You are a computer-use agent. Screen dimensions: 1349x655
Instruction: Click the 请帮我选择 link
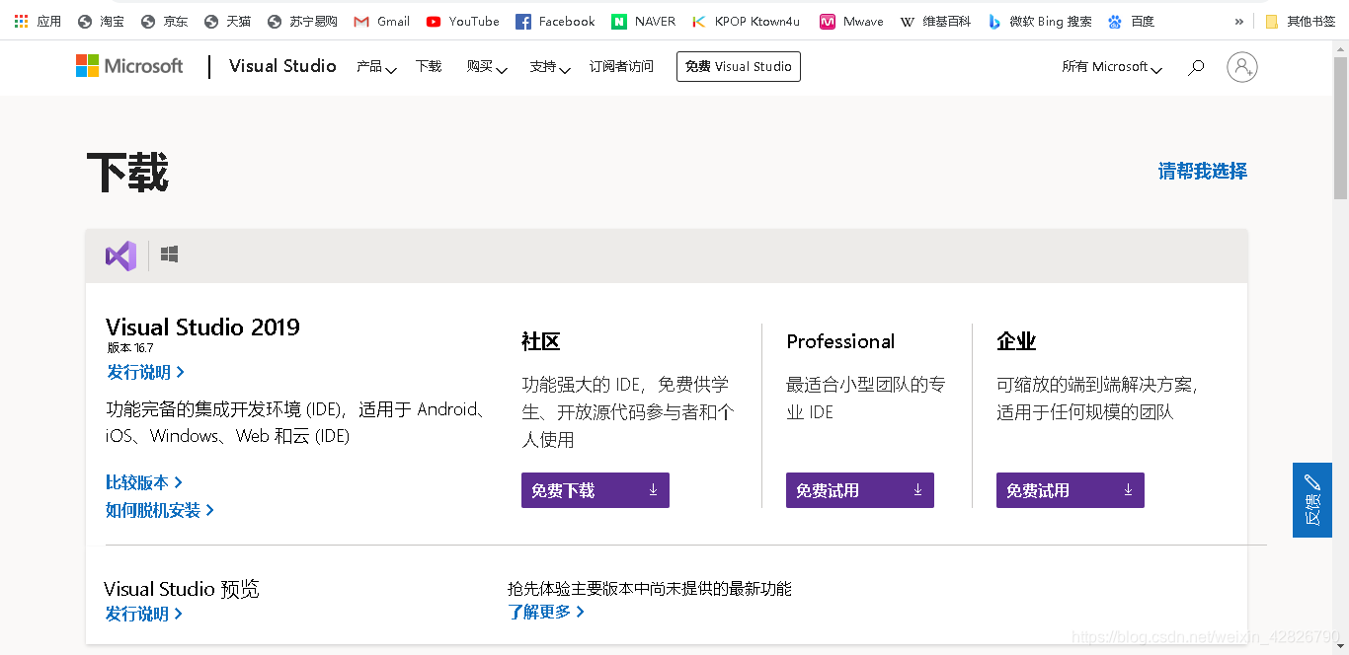1203,172
